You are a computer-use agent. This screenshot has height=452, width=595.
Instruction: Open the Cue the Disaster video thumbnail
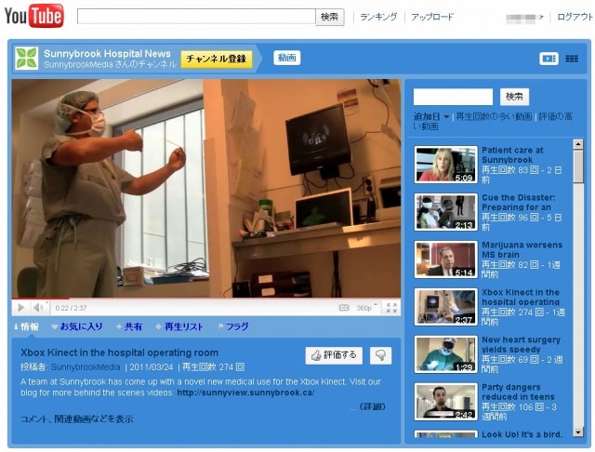446,212
